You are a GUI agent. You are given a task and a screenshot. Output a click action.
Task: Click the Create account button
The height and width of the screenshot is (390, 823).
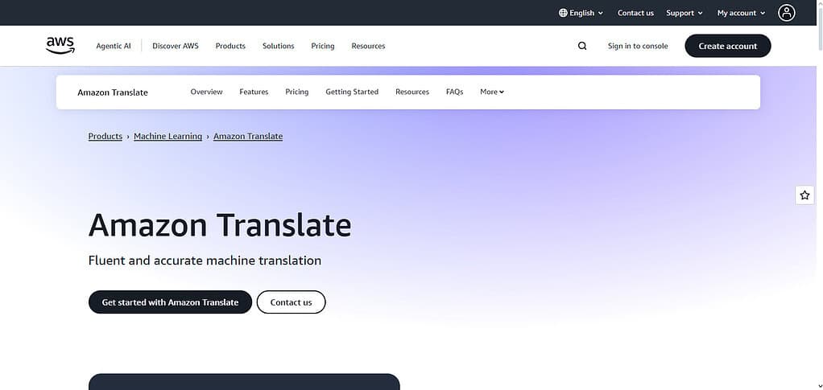tap(728, 46)
